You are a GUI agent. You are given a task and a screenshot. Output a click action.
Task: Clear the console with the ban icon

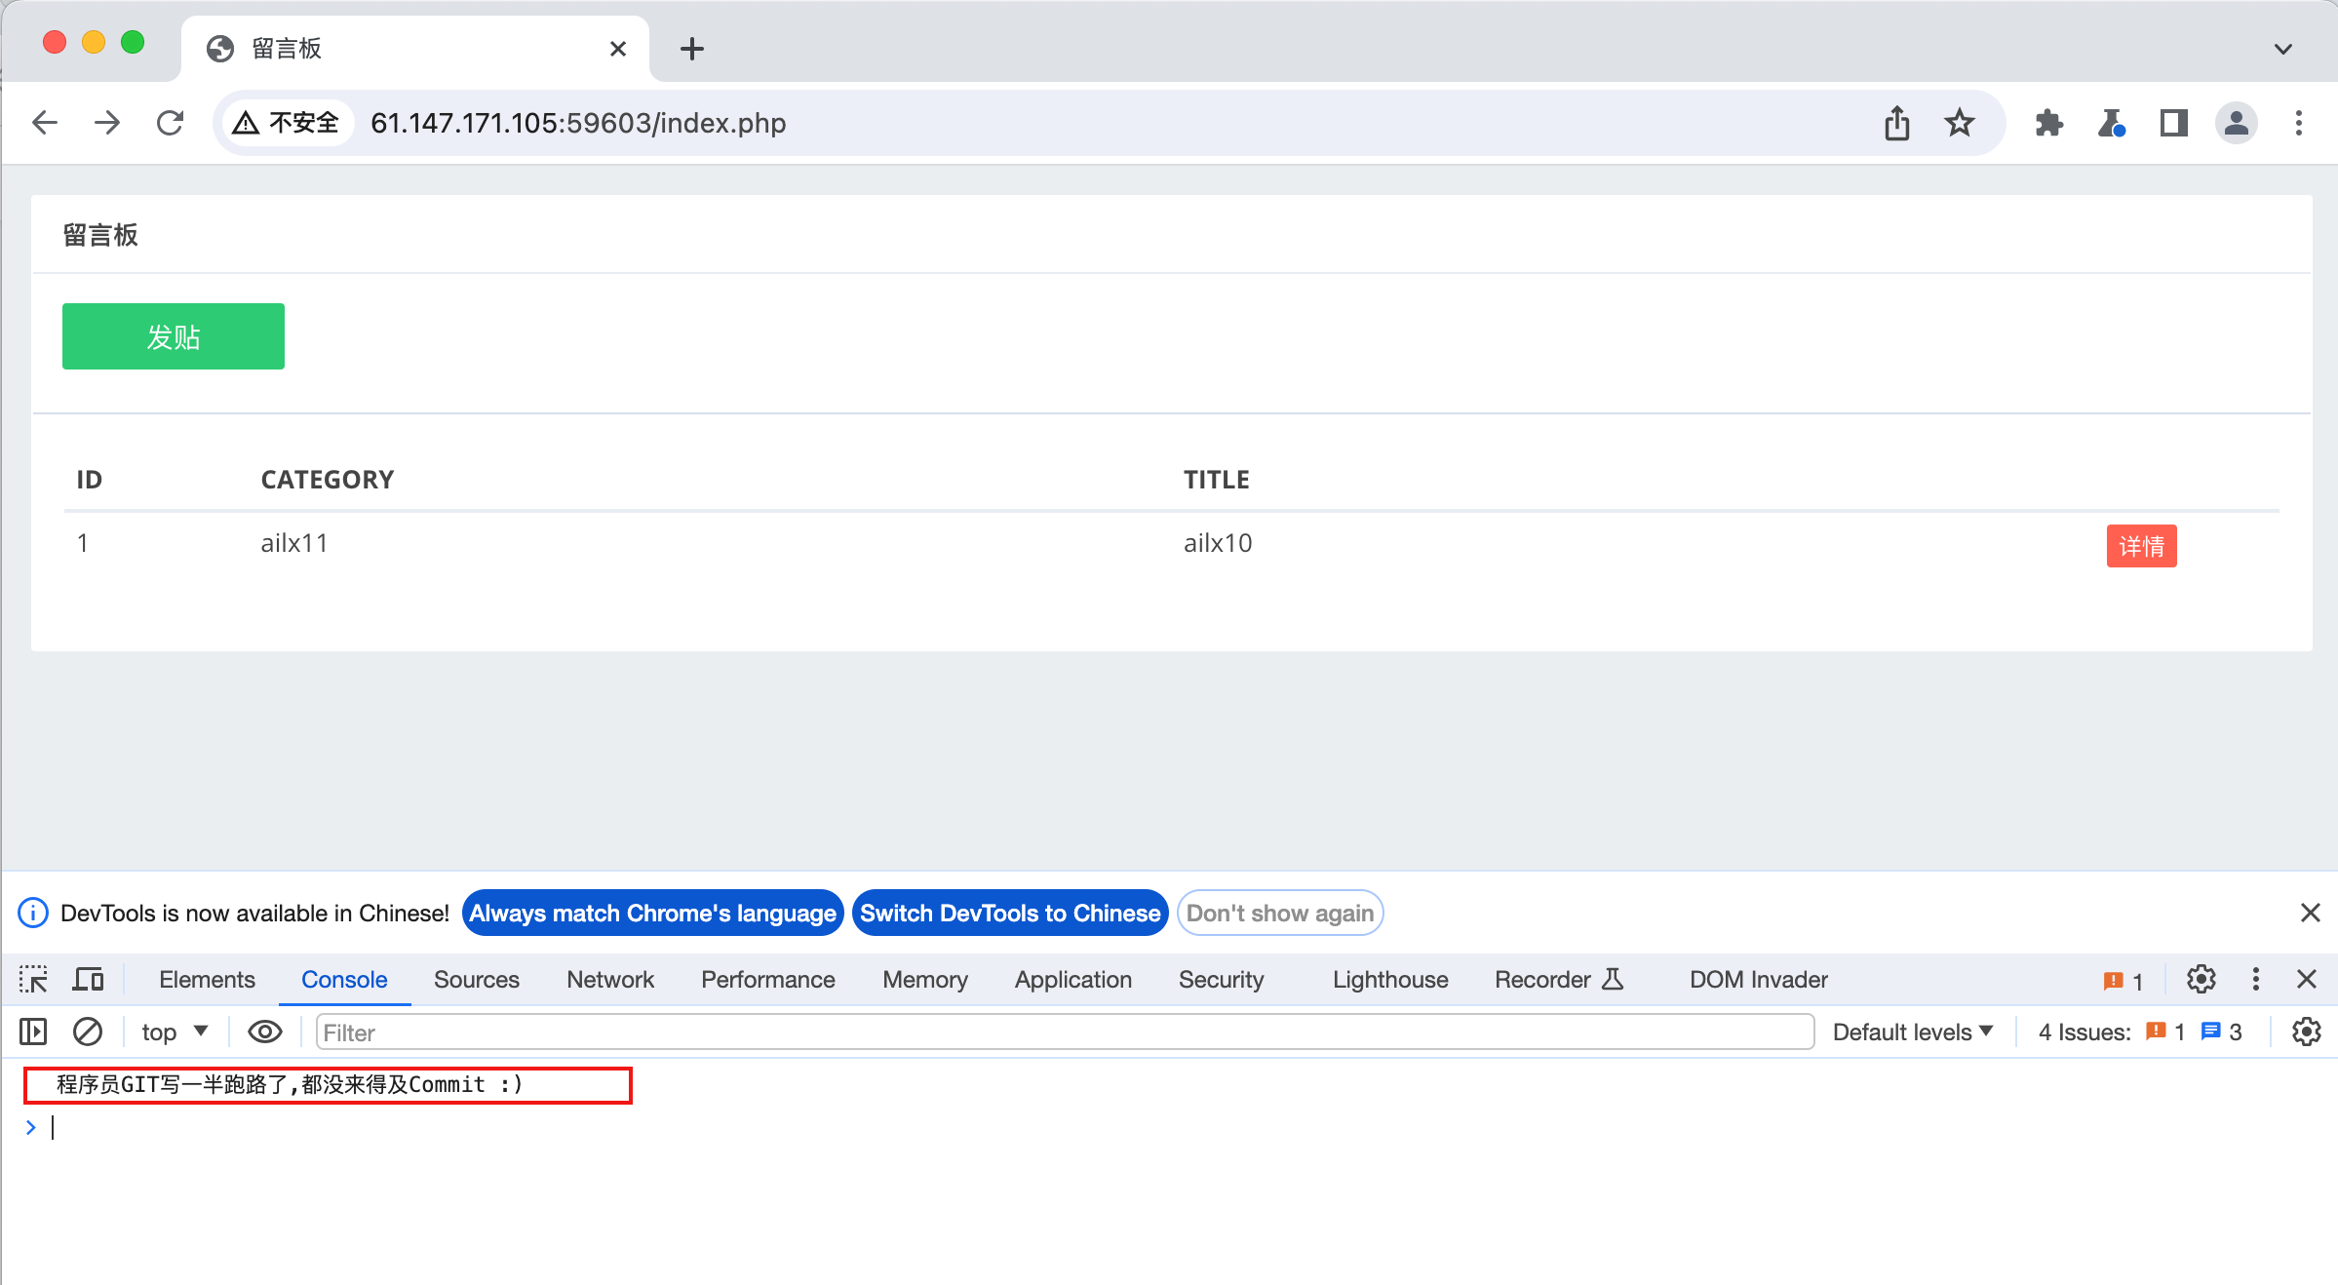click(88, 1032)
